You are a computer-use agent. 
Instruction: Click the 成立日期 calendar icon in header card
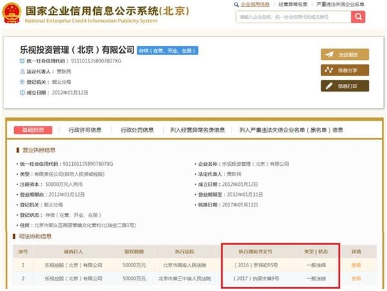23,92
